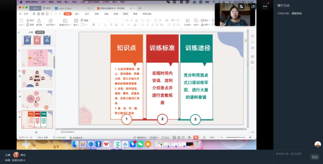Insert a text box (文本框)

pyautogui.click(x=187, y=23)
